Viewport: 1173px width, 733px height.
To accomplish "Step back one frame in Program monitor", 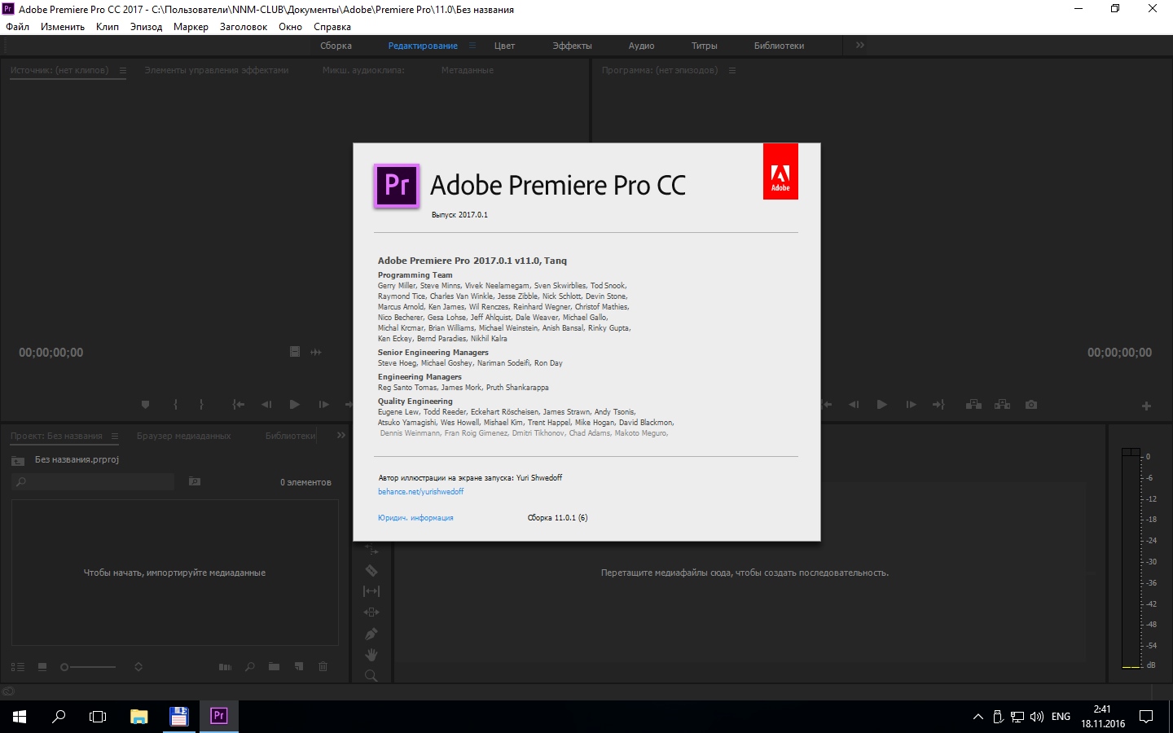I will (x=854, y=405).
